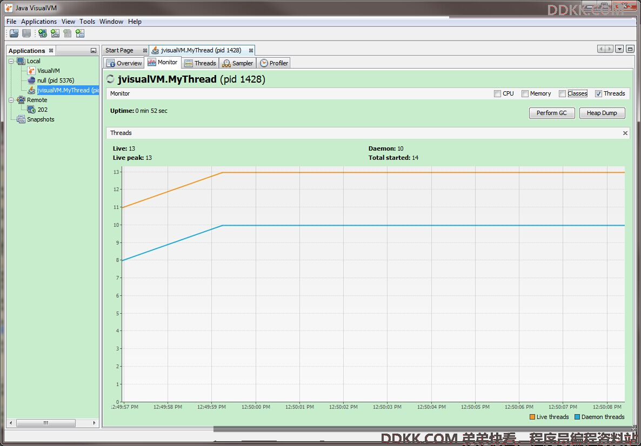Click the Add JMX Connection toolbar icon
This screenshot has height=446, width=641.
tap(55, 33)
